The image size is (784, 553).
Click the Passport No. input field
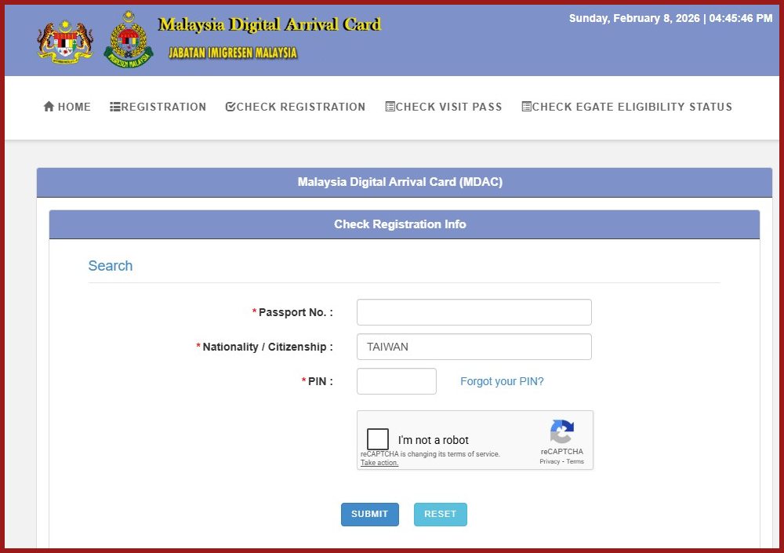point(474,312)
